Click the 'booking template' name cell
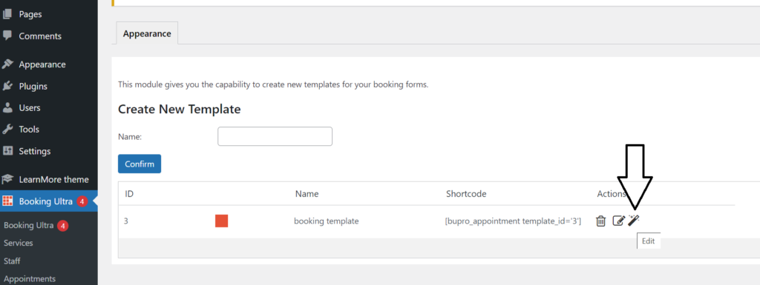The width and height of the screenshot is (760, 285). point(327,221)
